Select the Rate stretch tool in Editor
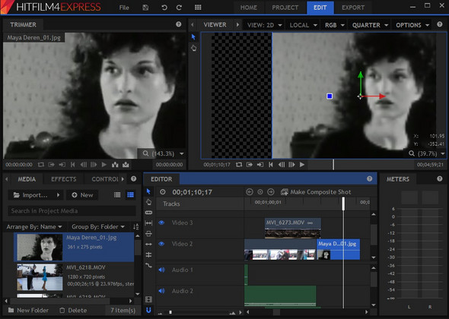Screen dimensions: 449x319 click(148, 265)
